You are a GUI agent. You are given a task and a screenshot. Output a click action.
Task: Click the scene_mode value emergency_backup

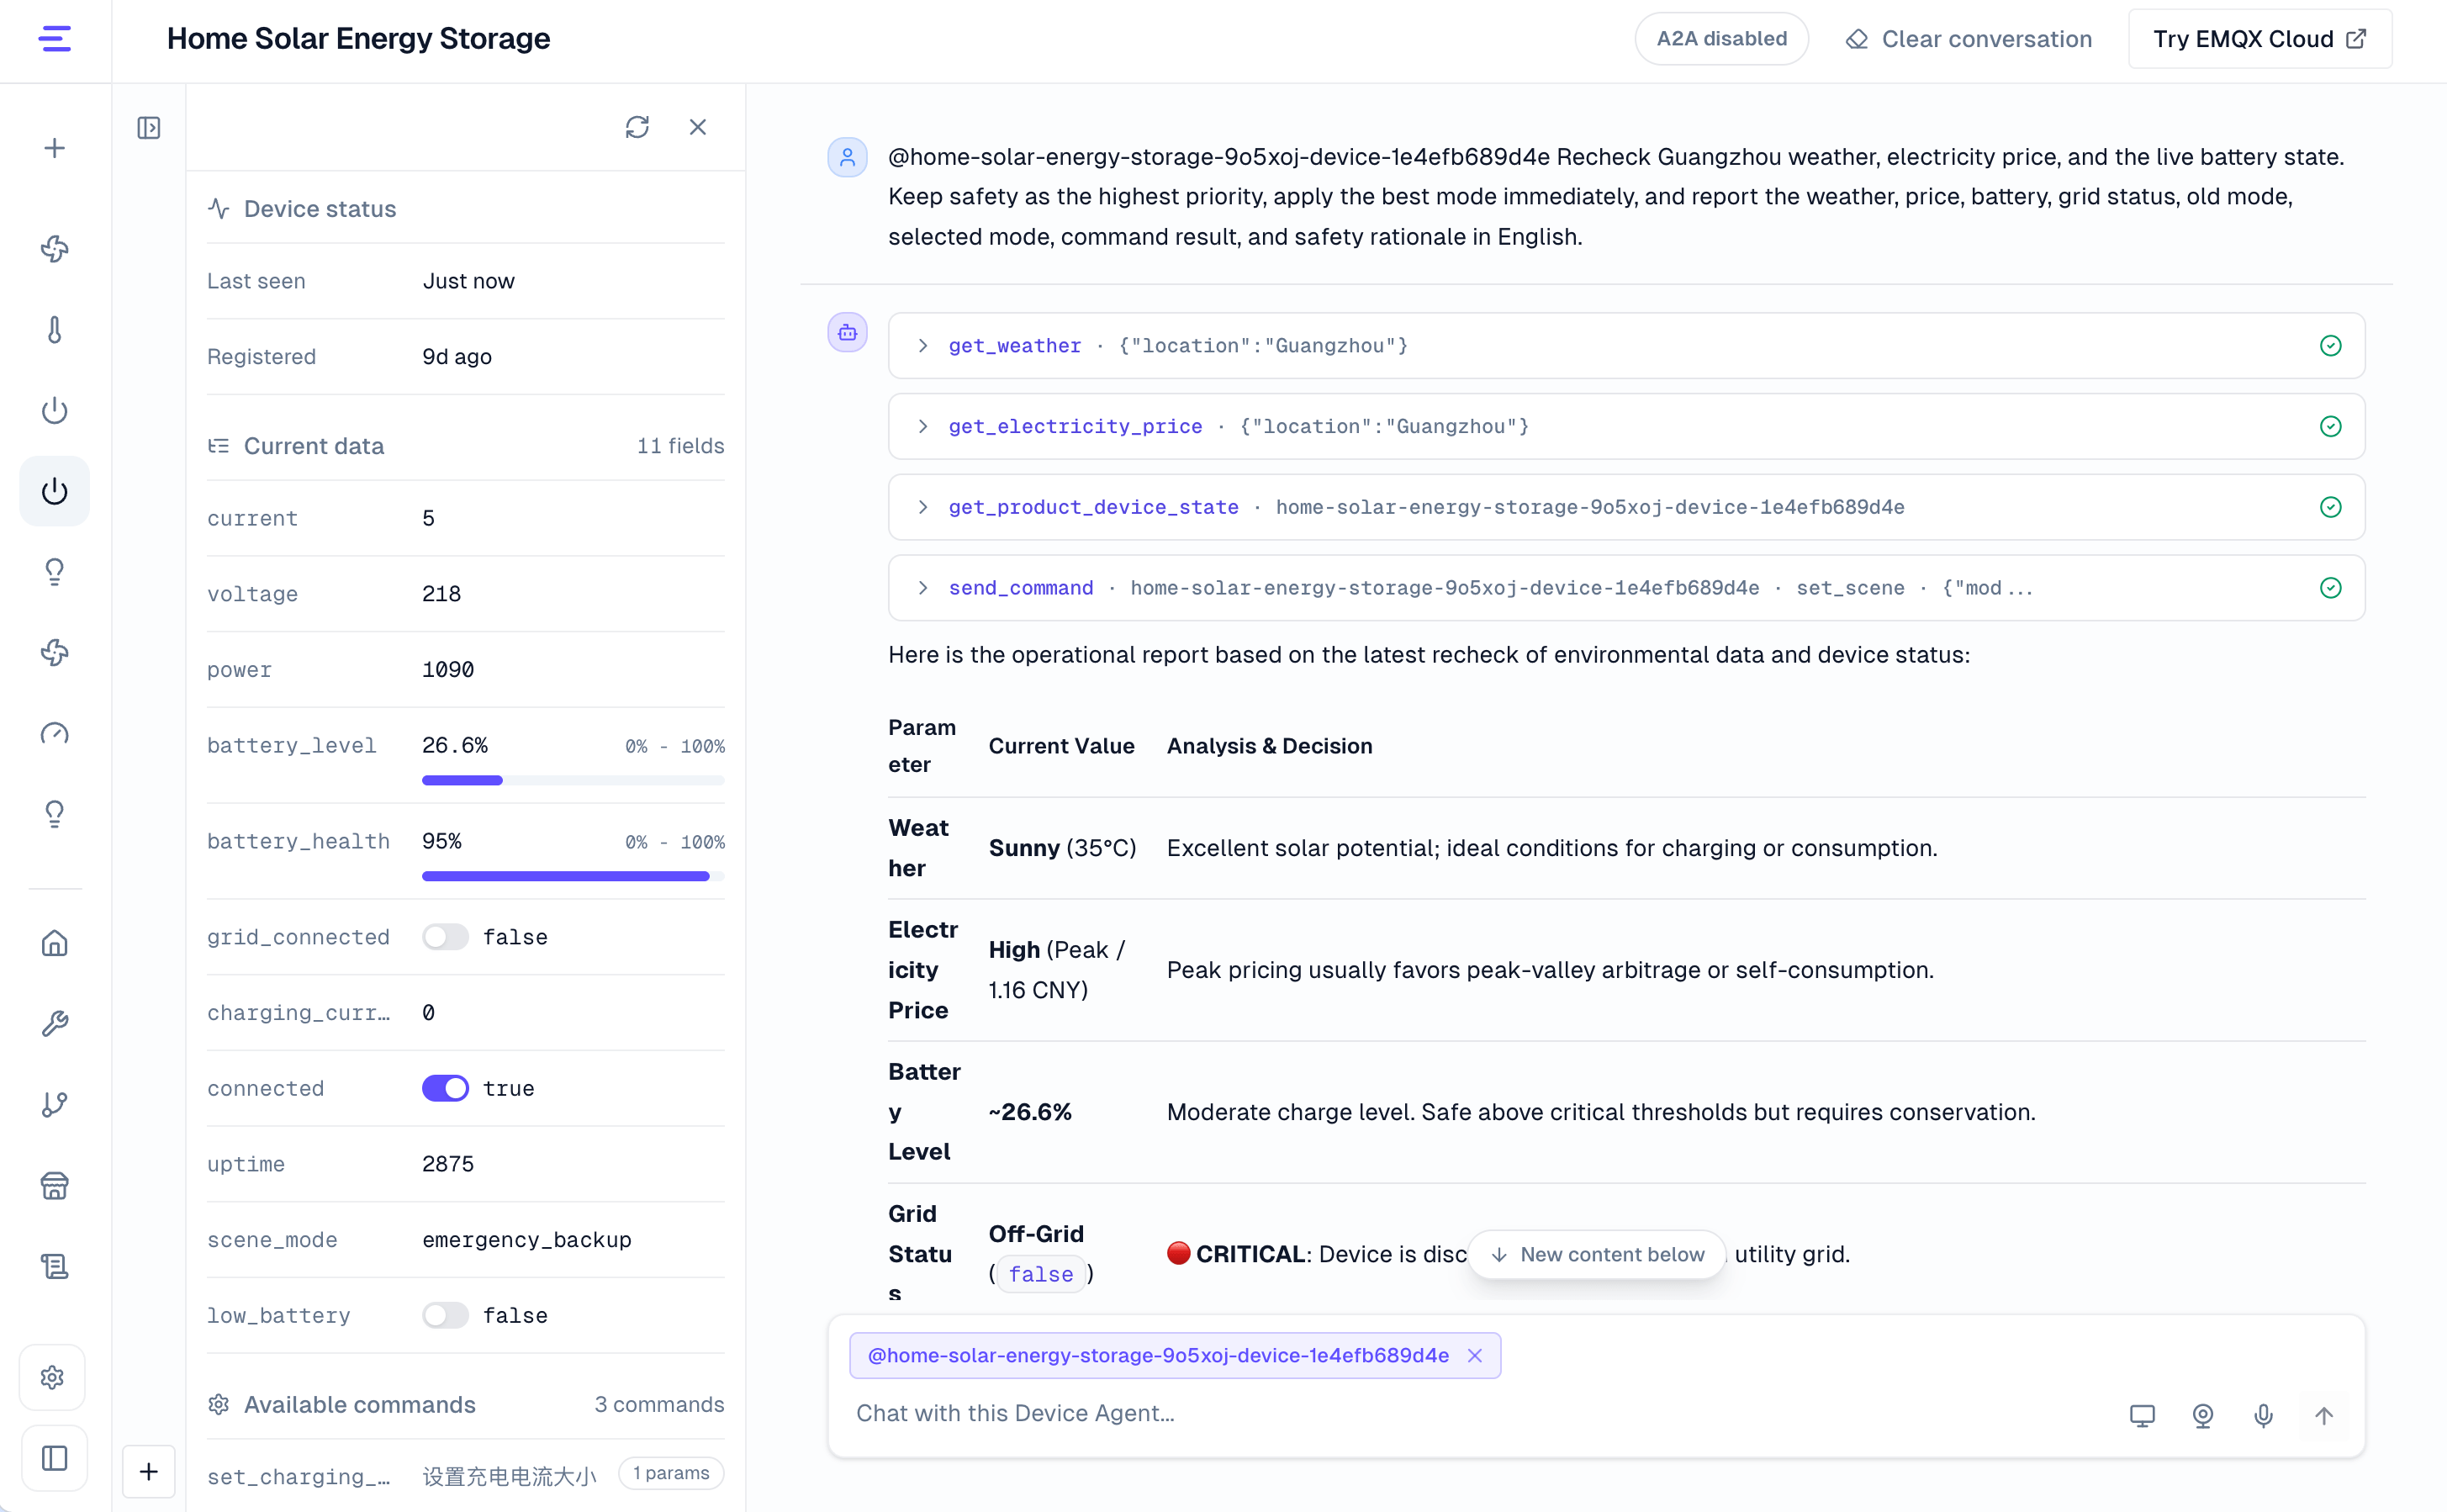pyautogui.click(x=527, y=1240)
